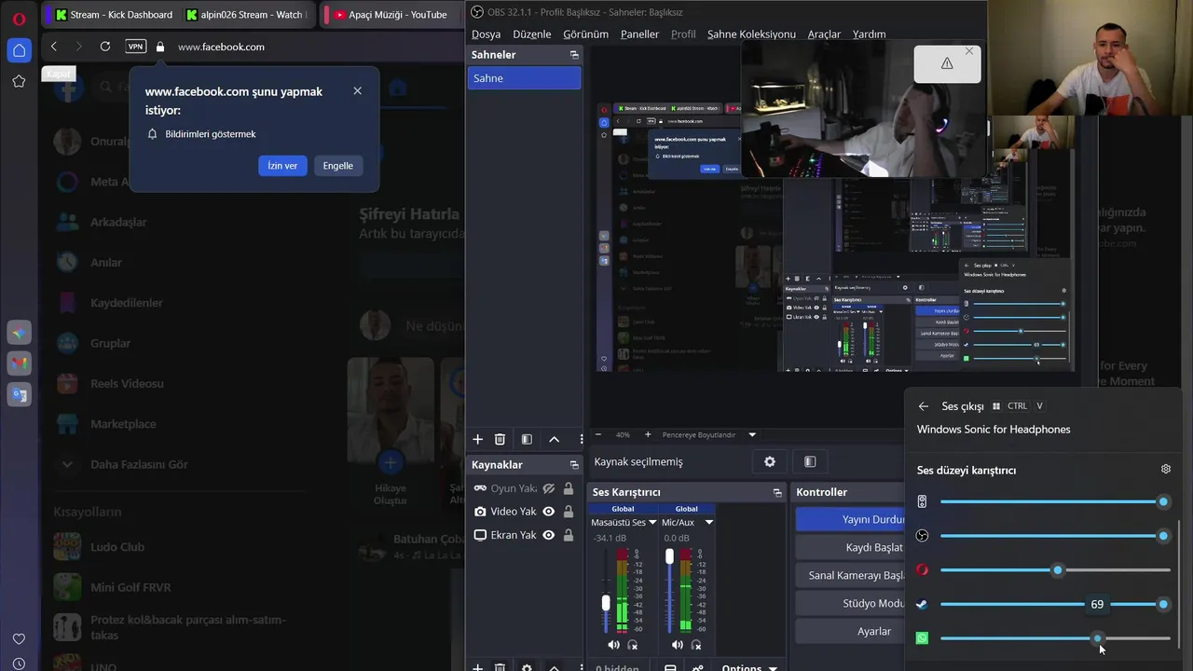
Task: Click the Facebook address bar URL
Action: click(221, 47)
